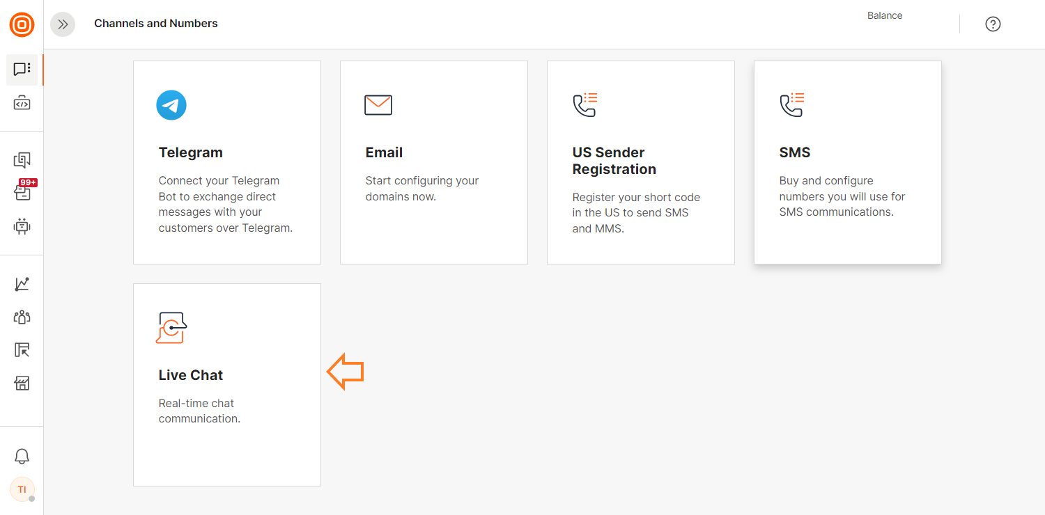Expand the sidebar with double-chevron button
Image resolution: width=1045 pixels, height=515 pixels.
(x=63, y=24)
